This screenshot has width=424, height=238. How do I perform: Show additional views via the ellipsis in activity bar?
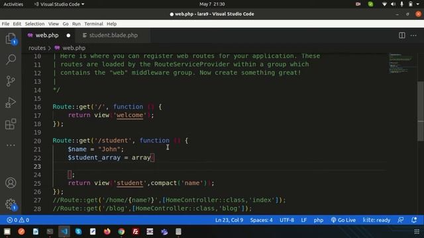[x=11, y=145]
